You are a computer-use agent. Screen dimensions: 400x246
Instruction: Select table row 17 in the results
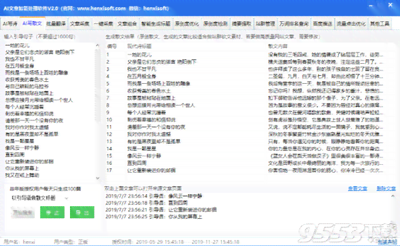245,170
